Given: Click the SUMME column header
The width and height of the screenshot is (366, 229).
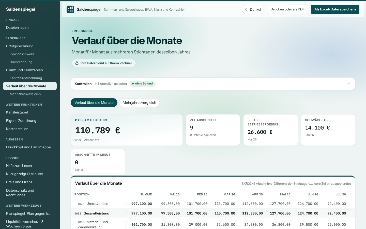Looking at the screenshot, I should click(146, 194).
